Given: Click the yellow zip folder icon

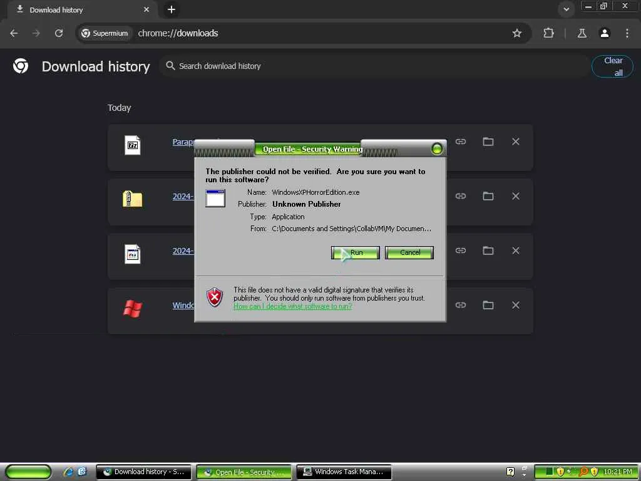Looking at the screenshot, I should (133, 199).
